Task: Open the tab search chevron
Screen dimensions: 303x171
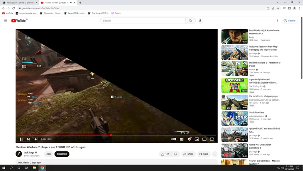Action: pyautogui.click(x=277, y=2)
